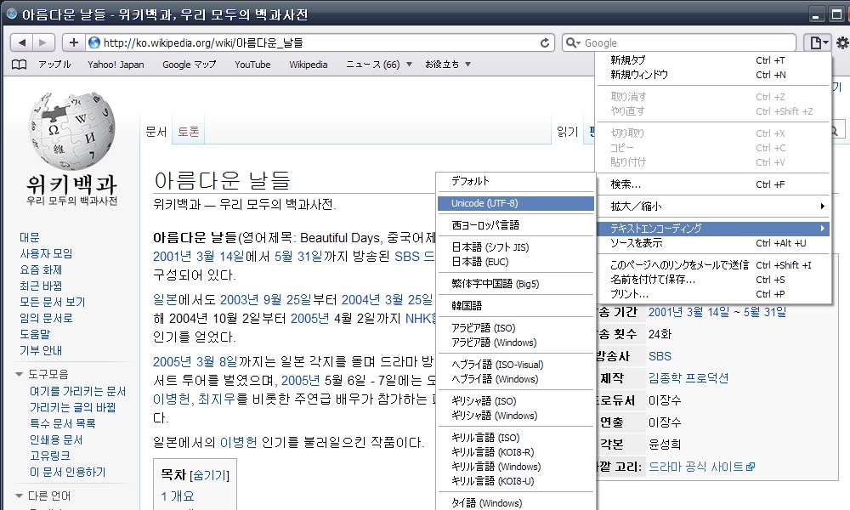Click the browser Forward arrow button
The height and width of the screenshot is (510, 850).
pyautogui.click(x=43, y=42)
